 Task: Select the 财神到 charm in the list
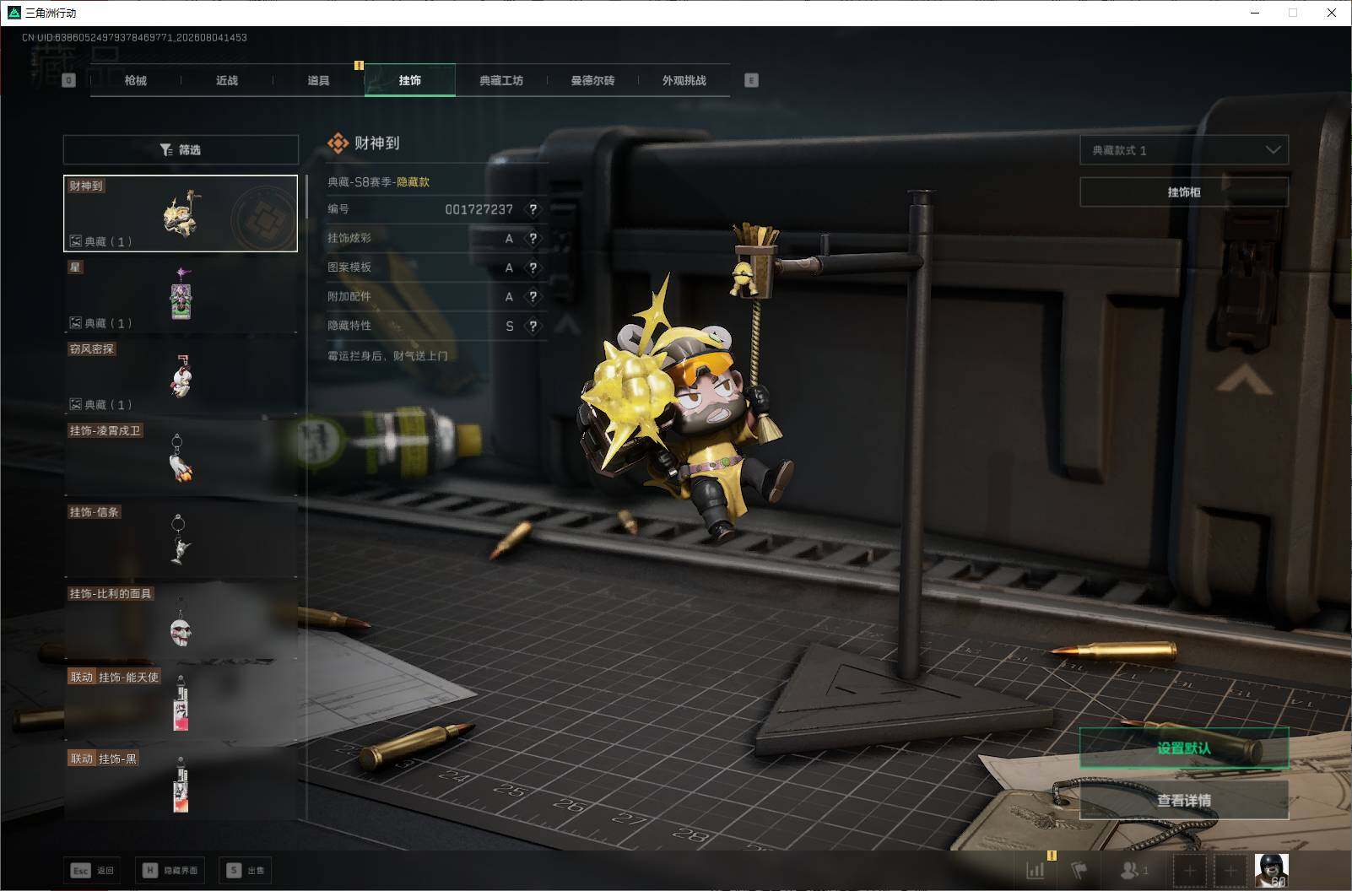tap(181, 213)
